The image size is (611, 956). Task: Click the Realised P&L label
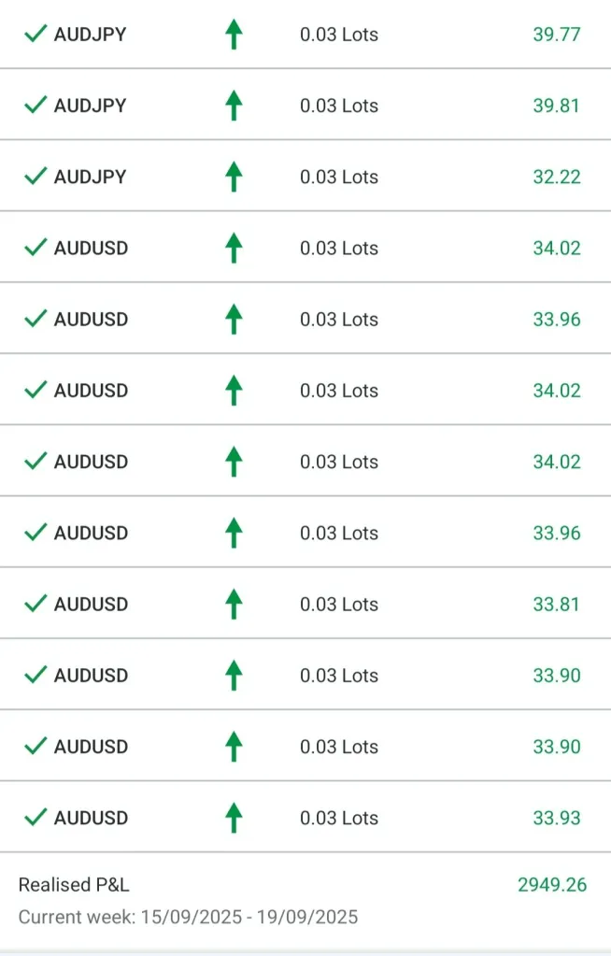(74, 885)
